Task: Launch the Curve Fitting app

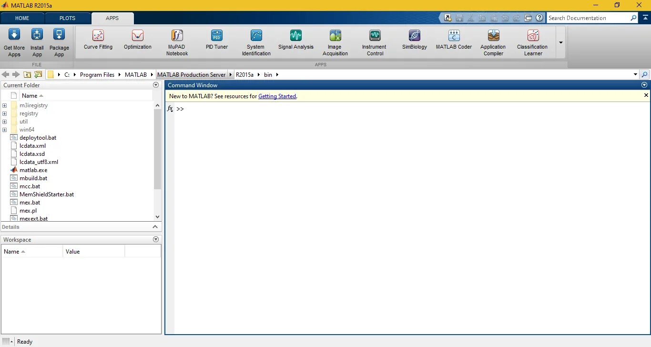Action: coord(98,40)
